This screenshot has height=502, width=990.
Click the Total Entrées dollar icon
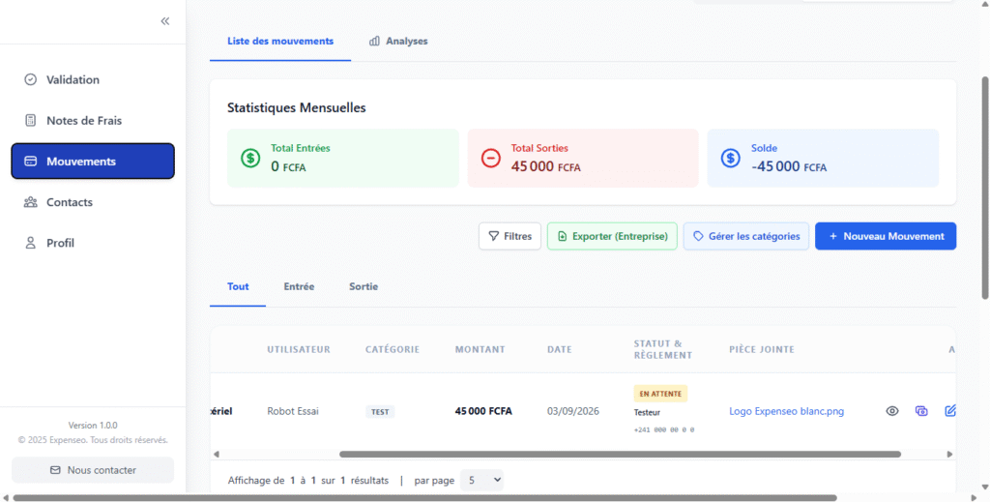click(x=250, y=158)
